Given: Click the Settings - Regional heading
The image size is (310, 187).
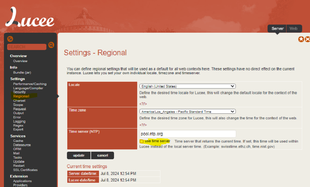Looking at the screenshot, I should pos(95,53).
